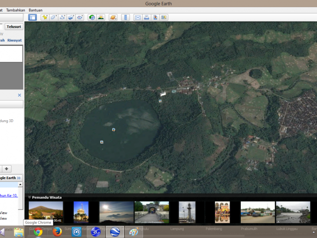The height and width of the screenshot is (238, 317).
Task: Show historical imagery clock icon
Action: click(x=92, y=17)
